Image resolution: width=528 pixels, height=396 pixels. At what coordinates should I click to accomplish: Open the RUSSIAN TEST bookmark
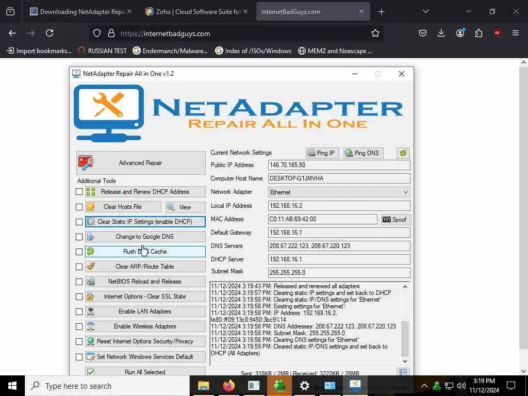point(103,51)
